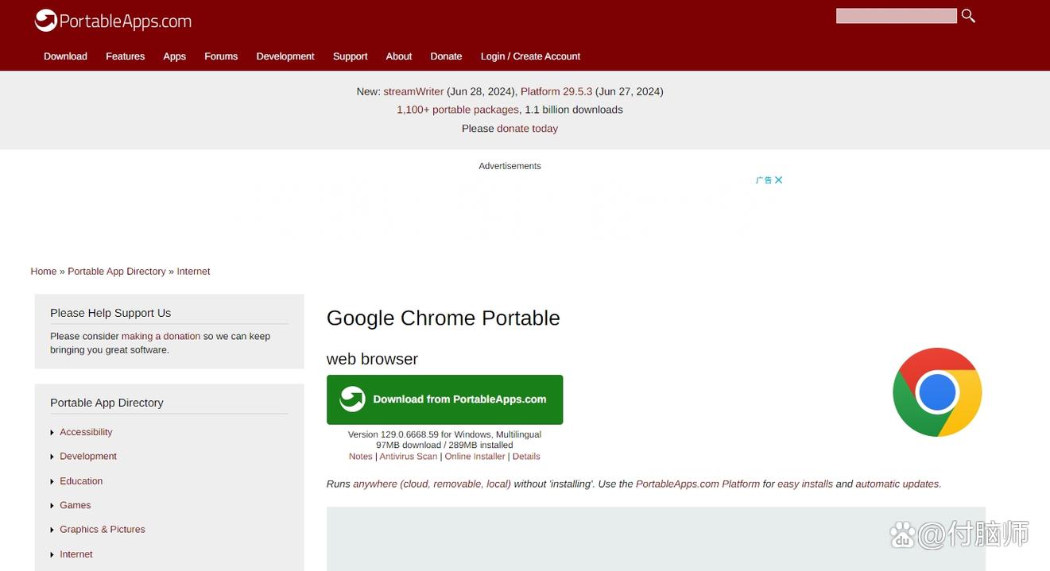Click the ad info label icon
Viewport: 1050px width, 571px height.
tap(764, 180)
